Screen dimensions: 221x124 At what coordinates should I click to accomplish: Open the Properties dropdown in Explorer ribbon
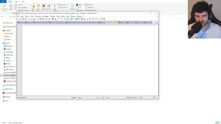click(x=73, y=10)
